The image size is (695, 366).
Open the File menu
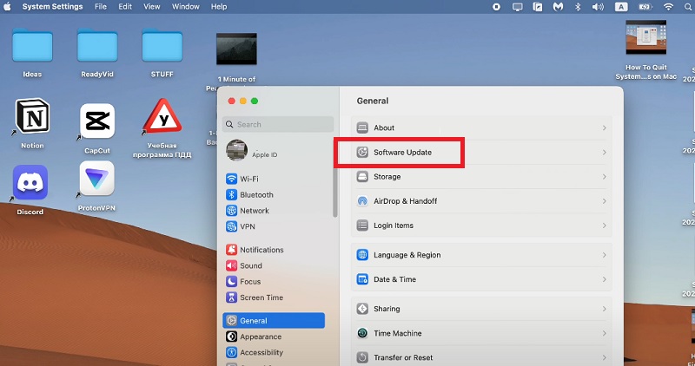pyautogui.click(x=101, y=7)
